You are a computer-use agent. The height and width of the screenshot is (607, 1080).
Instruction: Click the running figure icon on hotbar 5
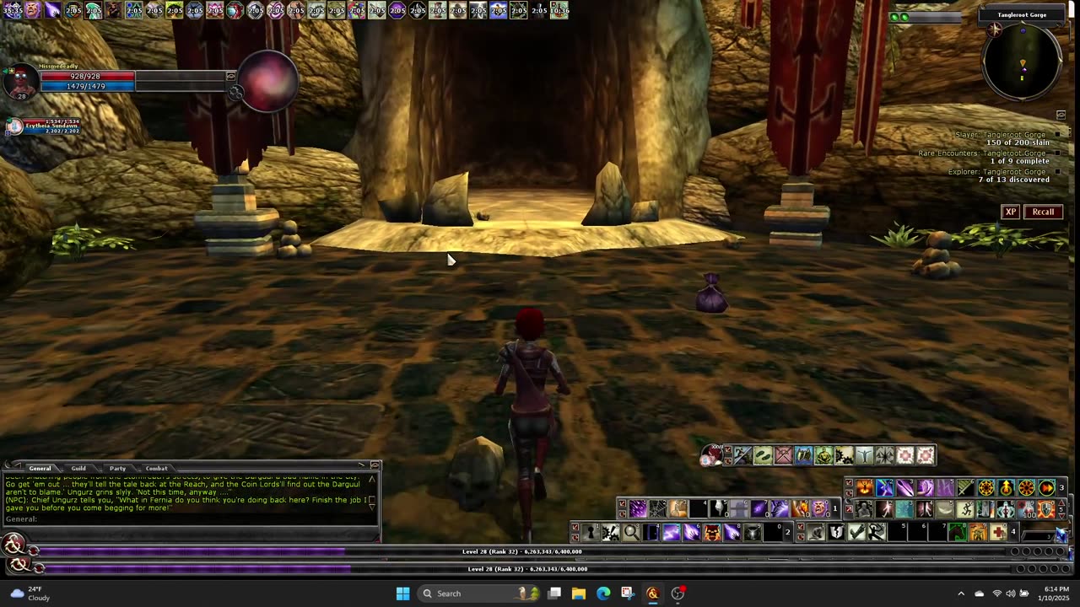coord(964,509)
